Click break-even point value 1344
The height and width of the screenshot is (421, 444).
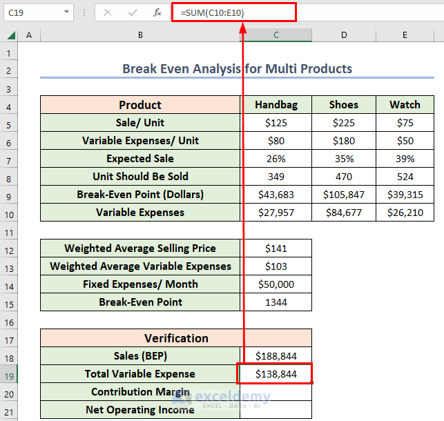point(276,302)
